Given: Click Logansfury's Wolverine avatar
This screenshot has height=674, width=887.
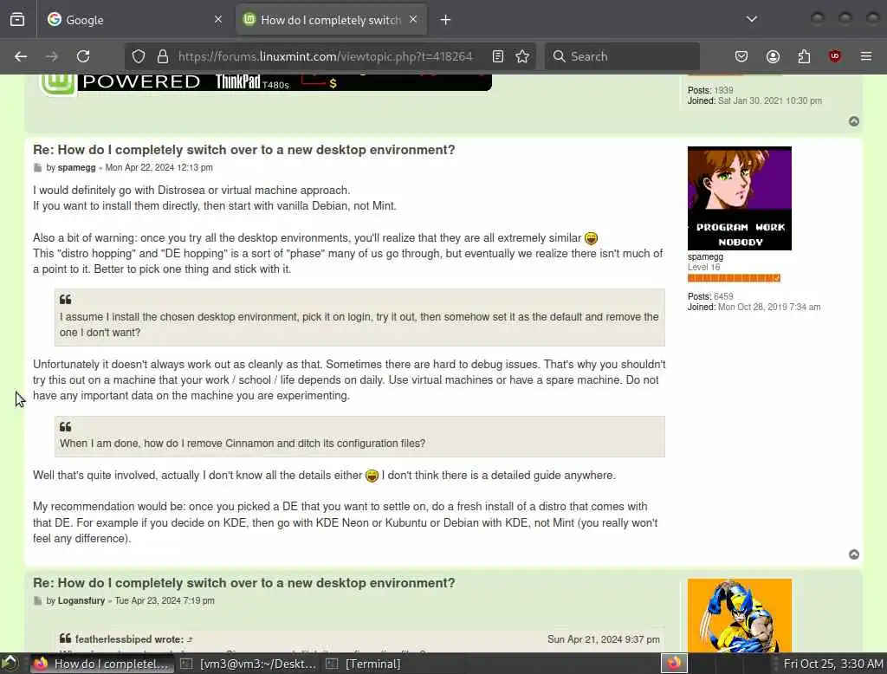Looking at the screenshot, I should 740,615.
